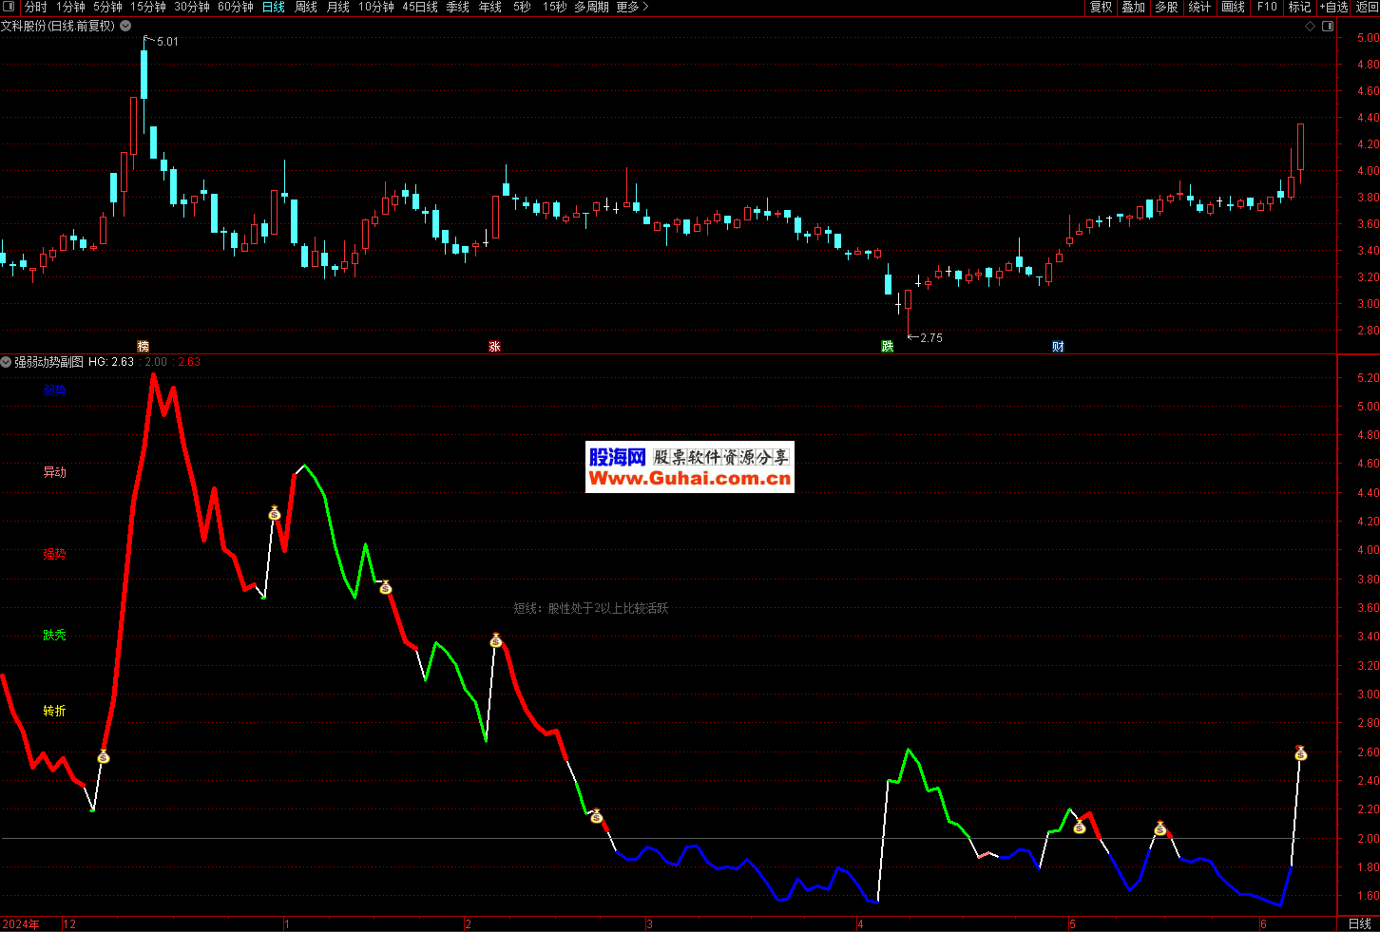Image resolution: width=1380 pixels, height=932 pixels.
Task: Click the 跌秃 legend label
Action: [55, 635]
